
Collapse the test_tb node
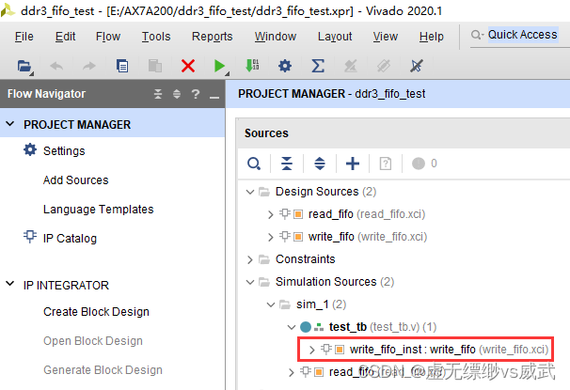(292, 327)
